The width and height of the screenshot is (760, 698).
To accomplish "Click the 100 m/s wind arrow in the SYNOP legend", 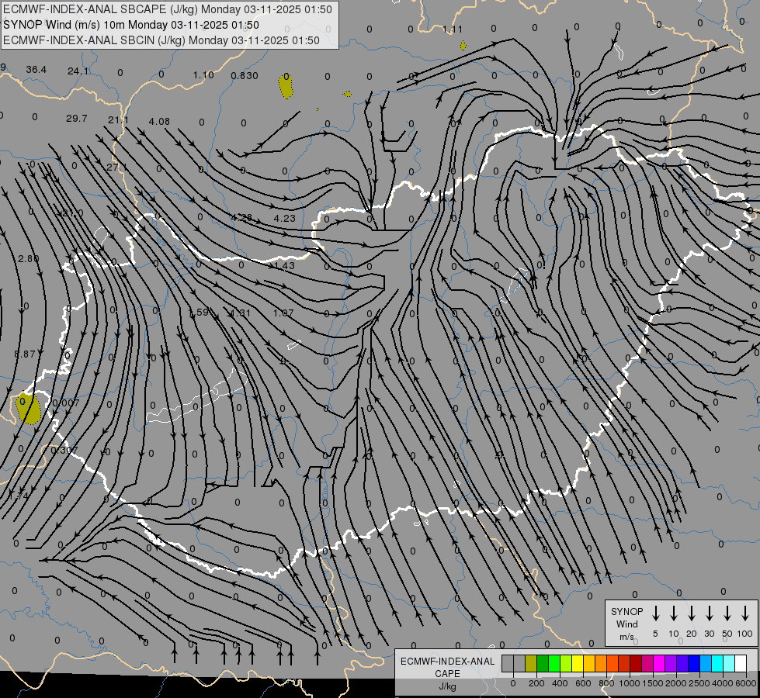I will [745, 613].
